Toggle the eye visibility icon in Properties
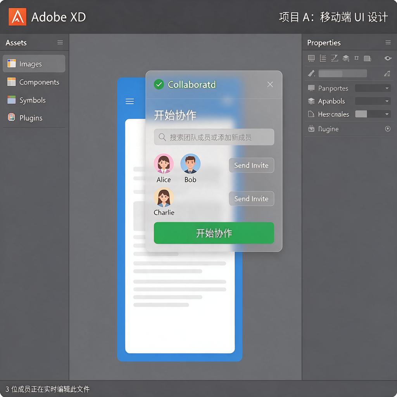This screenshot has width=397, height=397. click(x=388, y=58)
